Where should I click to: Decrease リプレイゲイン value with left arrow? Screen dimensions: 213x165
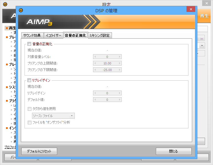[95, 93]
